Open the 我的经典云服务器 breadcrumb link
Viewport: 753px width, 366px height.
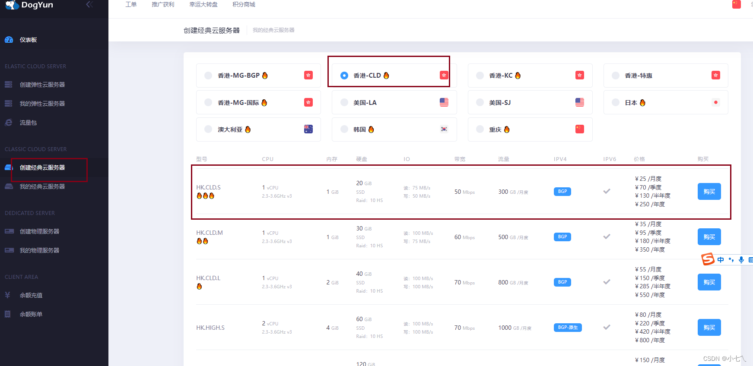click(x=273, y=30)
